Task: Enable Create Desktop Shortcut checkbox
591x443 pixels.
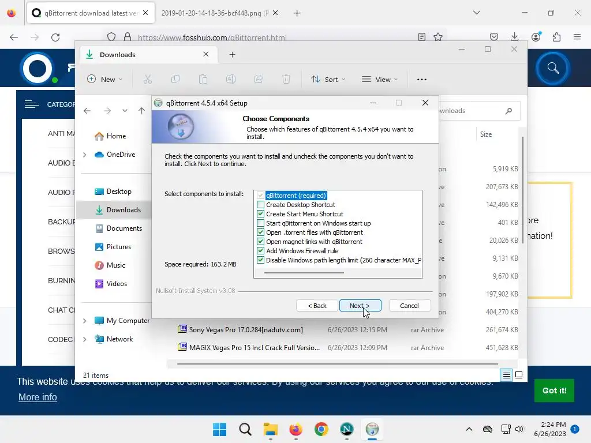Action: [x=260, y=205]
